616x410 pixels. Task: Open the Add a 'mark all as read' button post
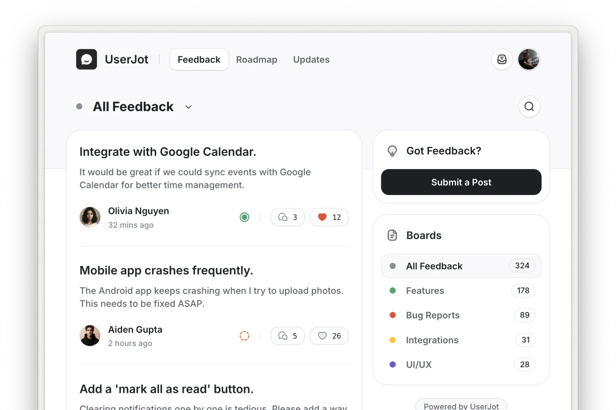[x=166, y=389]
